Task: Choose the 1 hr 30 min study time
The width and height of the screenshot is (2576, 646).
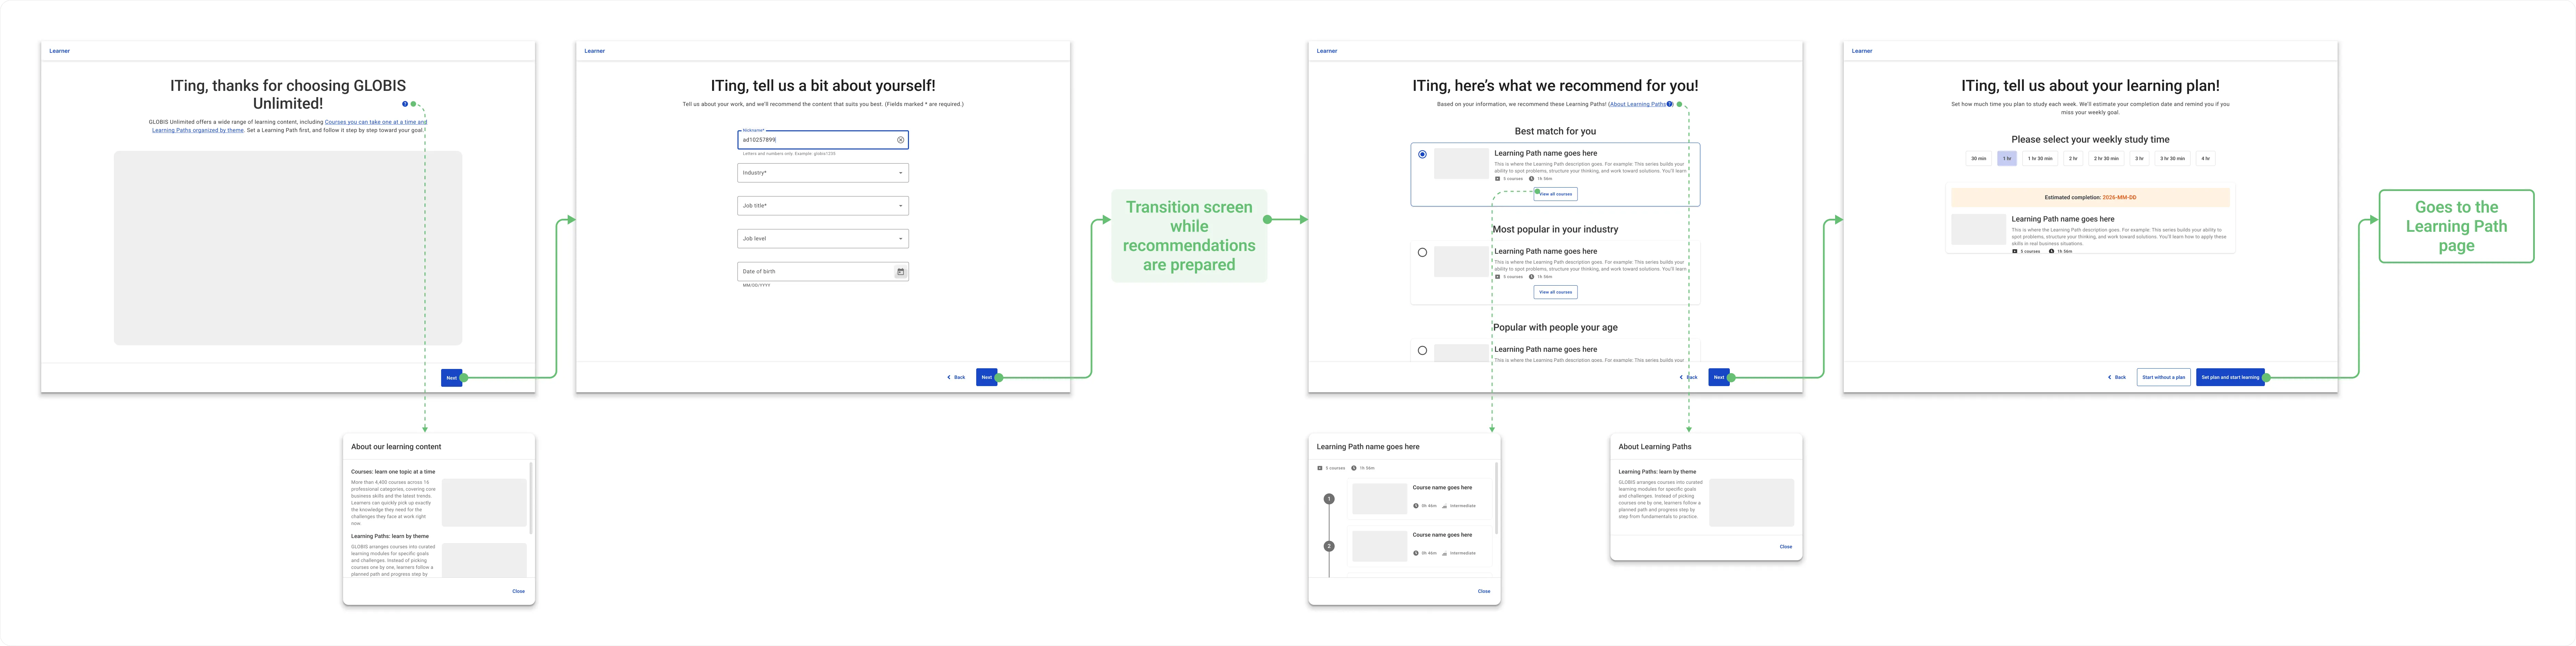Action: (x=2040, y=158)
